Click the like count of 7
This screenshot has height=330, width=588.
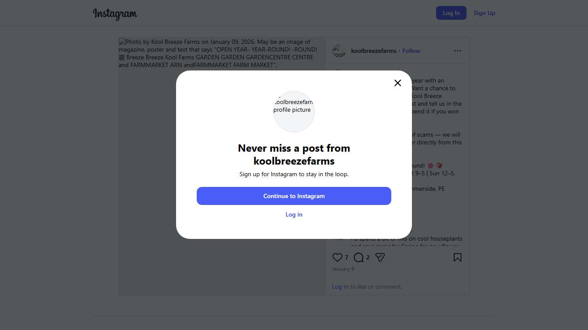click(347, 257)
